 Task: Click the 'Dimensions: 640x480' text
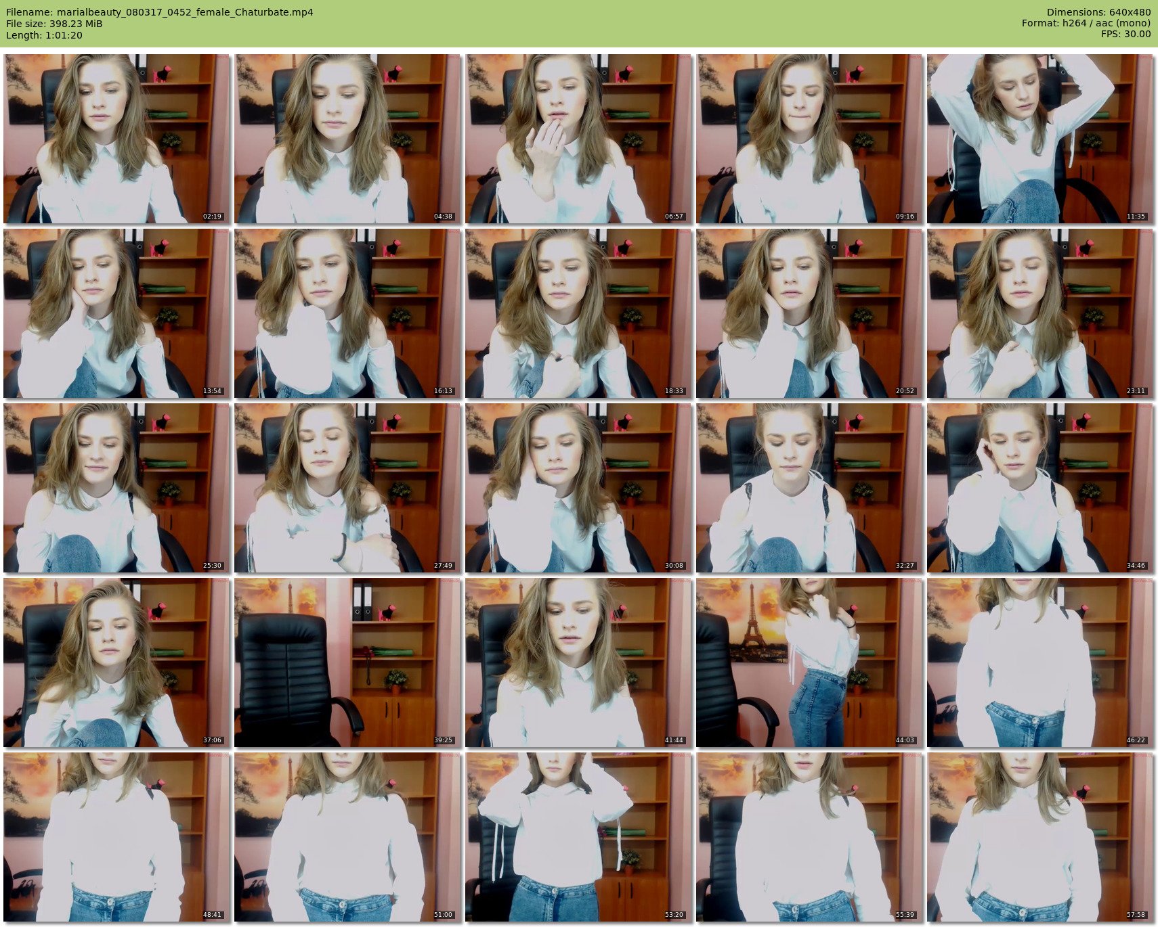click(1098, 12)
